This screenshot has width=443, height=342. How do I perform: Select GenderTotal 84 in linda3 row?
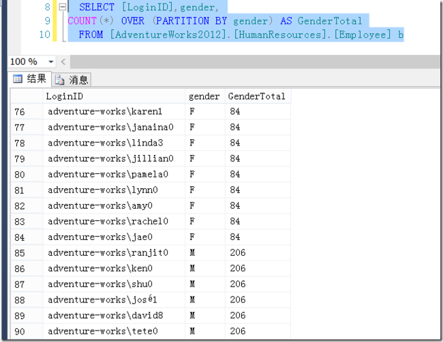258,143
